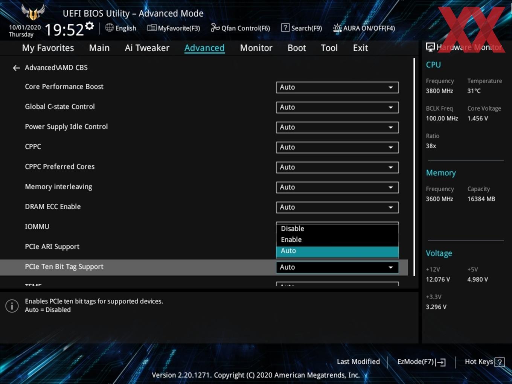
Task: Click English language button
Action: (120, 28)
